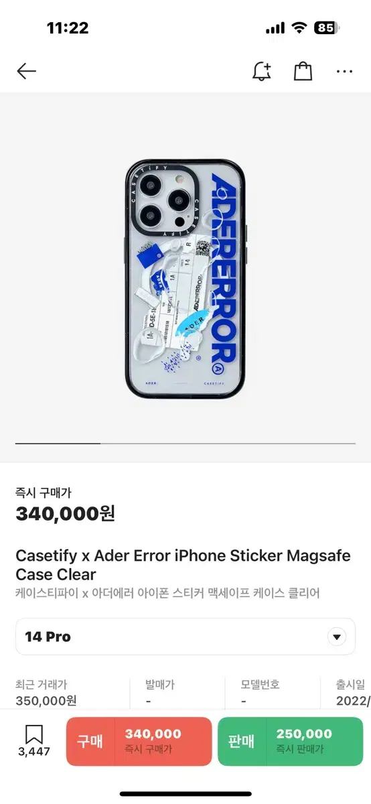Tap the Wi-Fi icon in status bar

(x=299, y=28)
